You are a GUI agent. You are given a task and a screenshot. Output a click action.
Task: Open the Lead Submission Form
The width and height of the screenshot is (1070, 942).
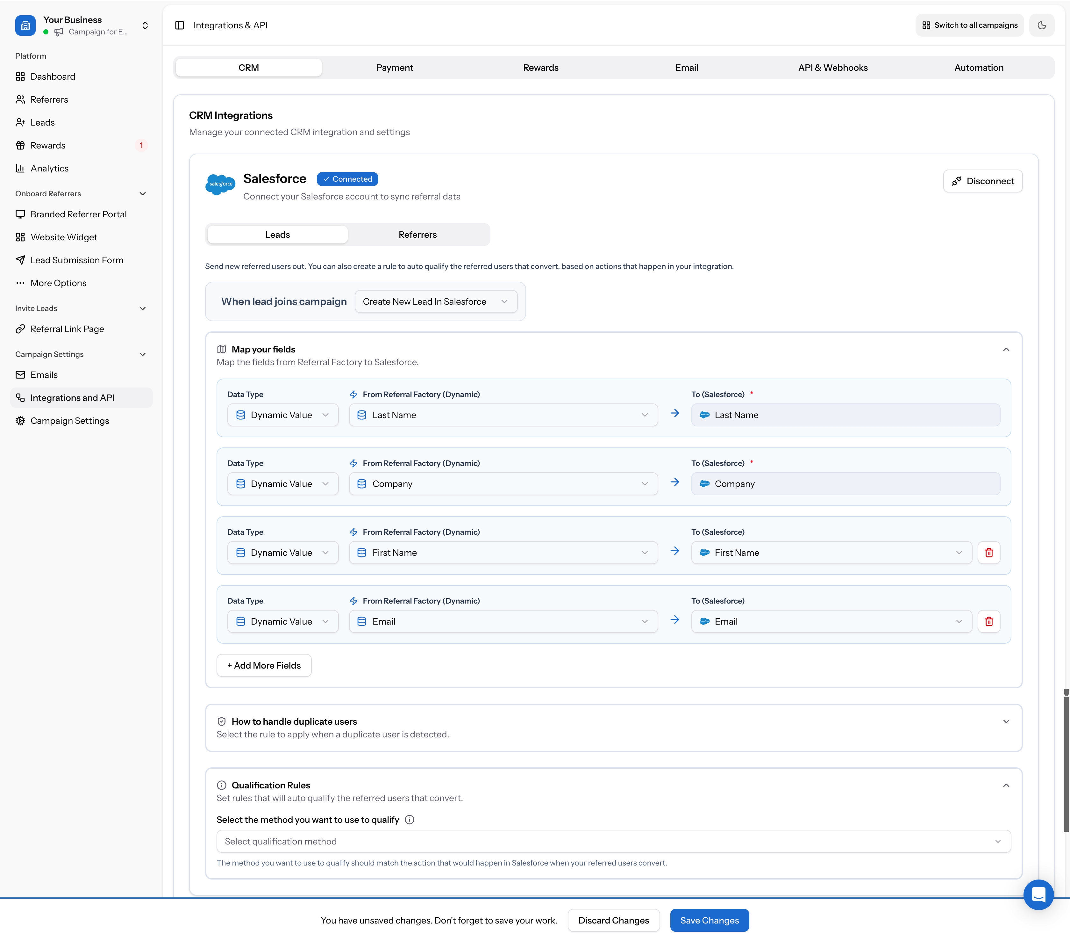(76, 260)
